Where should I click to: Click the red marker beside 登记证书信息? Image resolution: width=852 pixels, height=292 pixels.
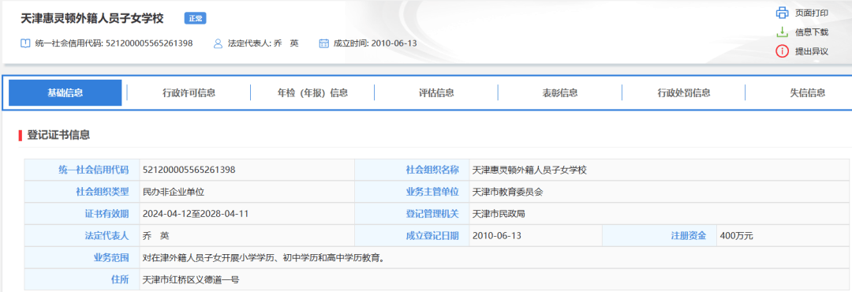coord(20,136)
